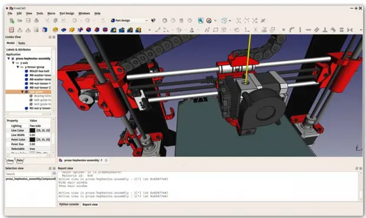Click the Draw Style colored sphere icon

click(x=209, y=21)
